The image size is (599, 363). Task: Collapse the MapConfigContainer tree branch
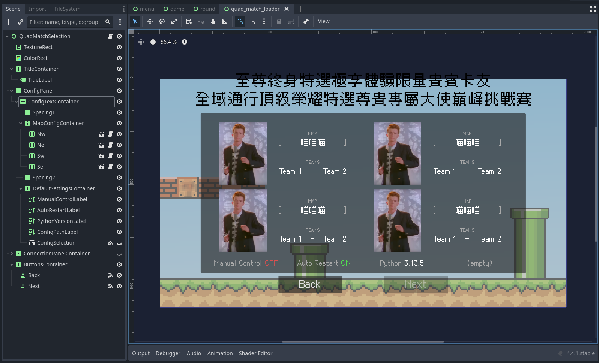(x=21, y=123)
